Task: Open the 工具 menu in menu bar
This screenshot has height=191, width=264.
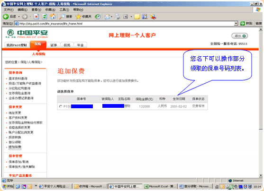Action: click(x=64, y=10)
